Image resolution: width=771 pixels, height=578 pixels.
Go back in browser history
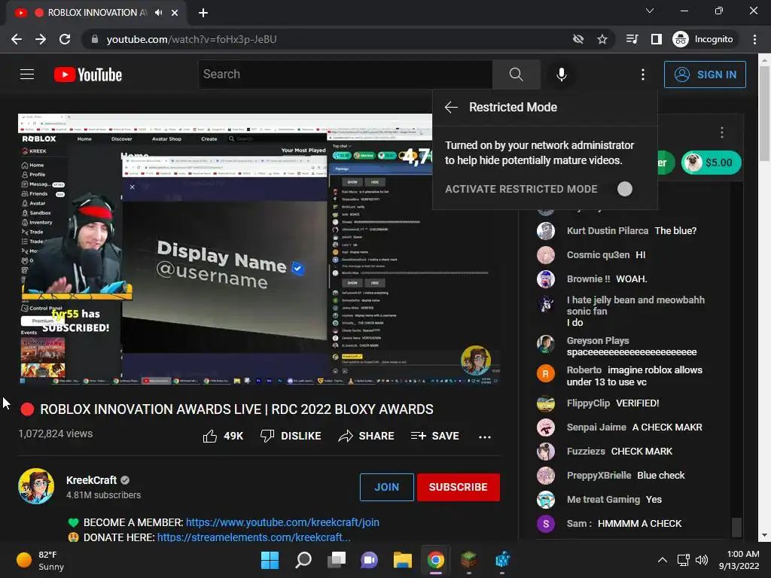[17, 39]
